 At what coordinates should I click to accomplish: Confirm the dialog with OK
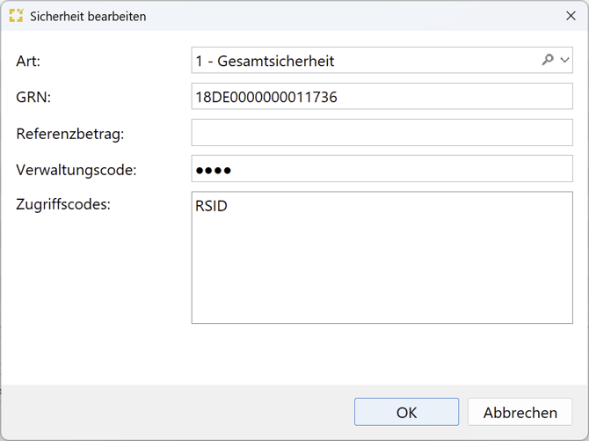[x=406, y=412]
